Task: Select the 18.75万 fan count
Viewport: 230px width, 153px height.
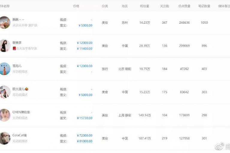Action: point(145,69)
